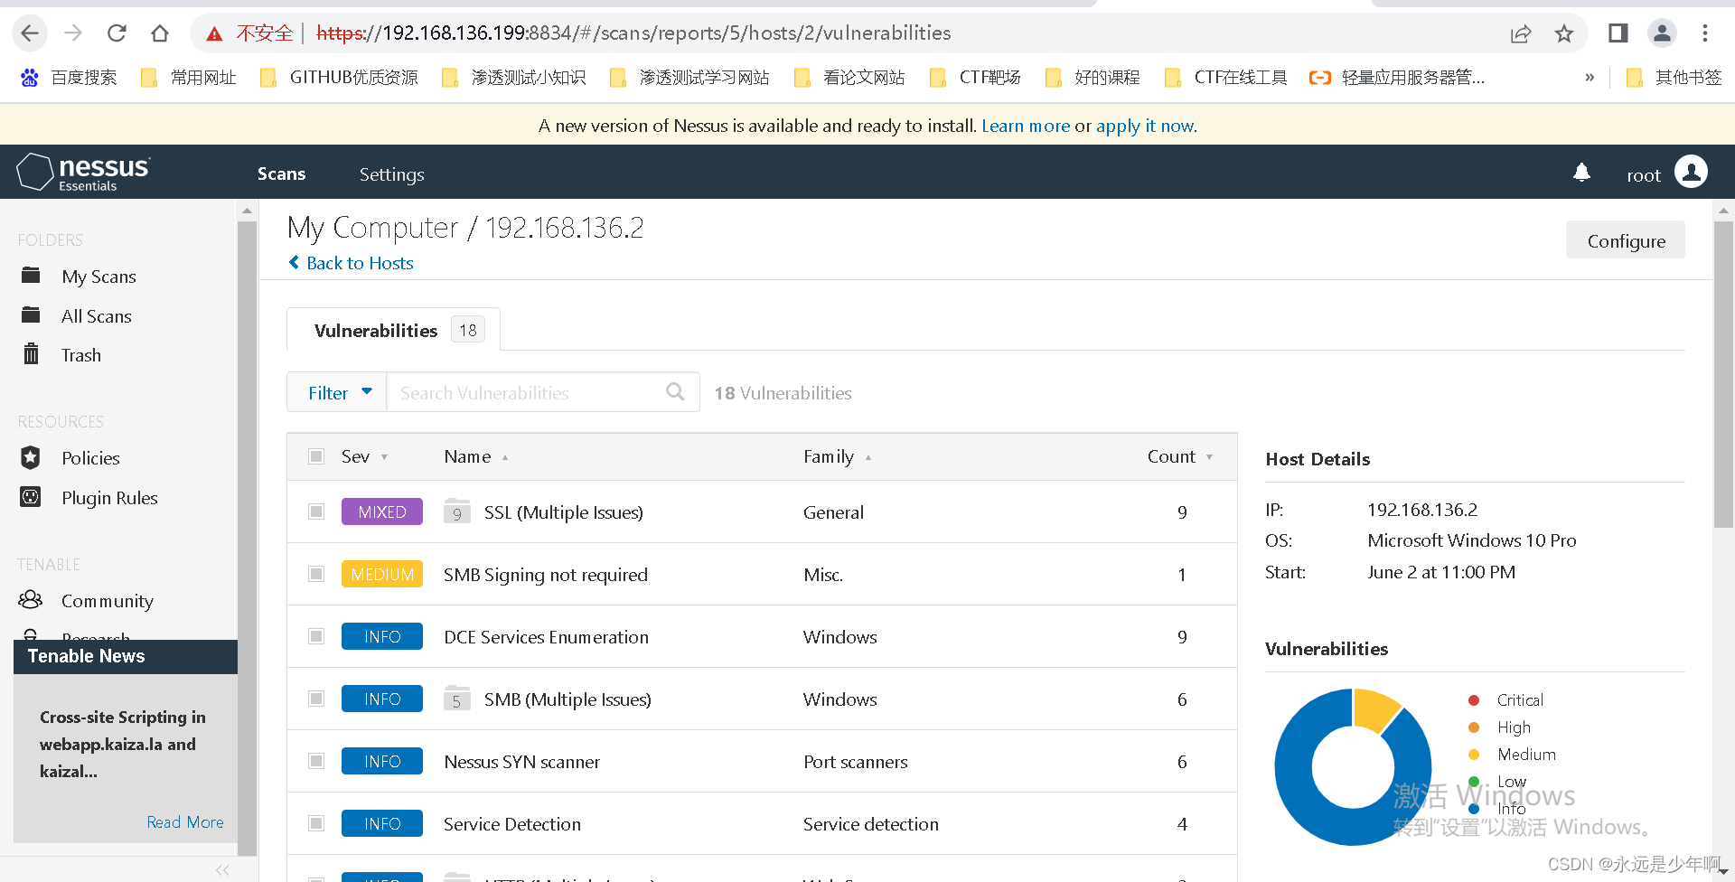Check the SMB (Multiple Issues) row

316,699
